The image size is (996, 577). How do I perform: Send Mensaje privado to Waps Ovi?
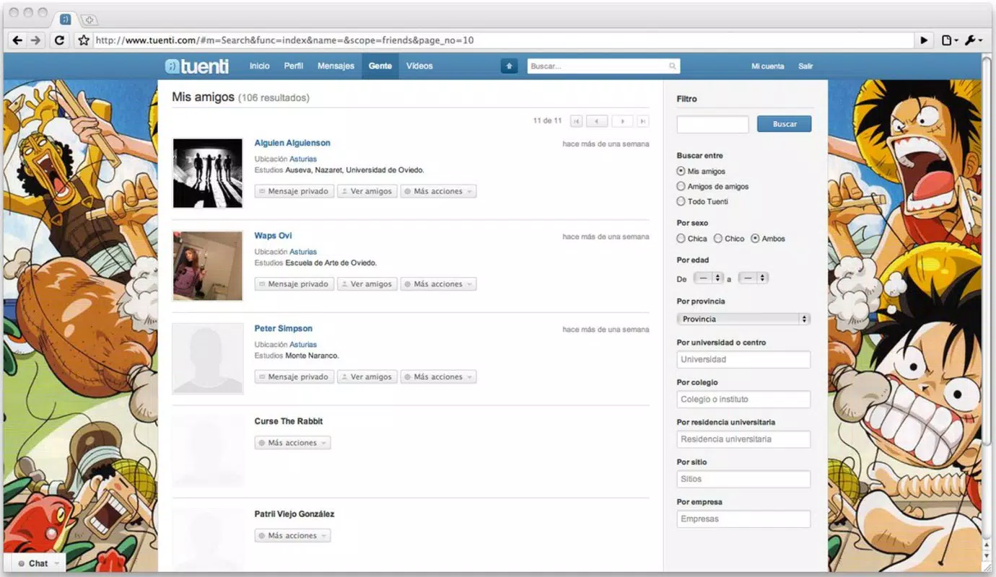point(294,284)
